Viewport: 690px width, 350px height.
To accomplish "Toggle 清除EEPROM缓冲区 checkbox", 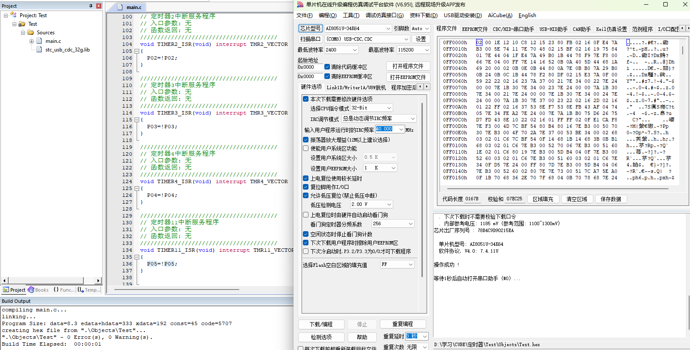I will 327,76.
